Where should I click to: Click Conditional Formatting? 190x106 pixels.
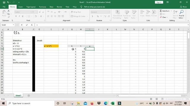117,14
